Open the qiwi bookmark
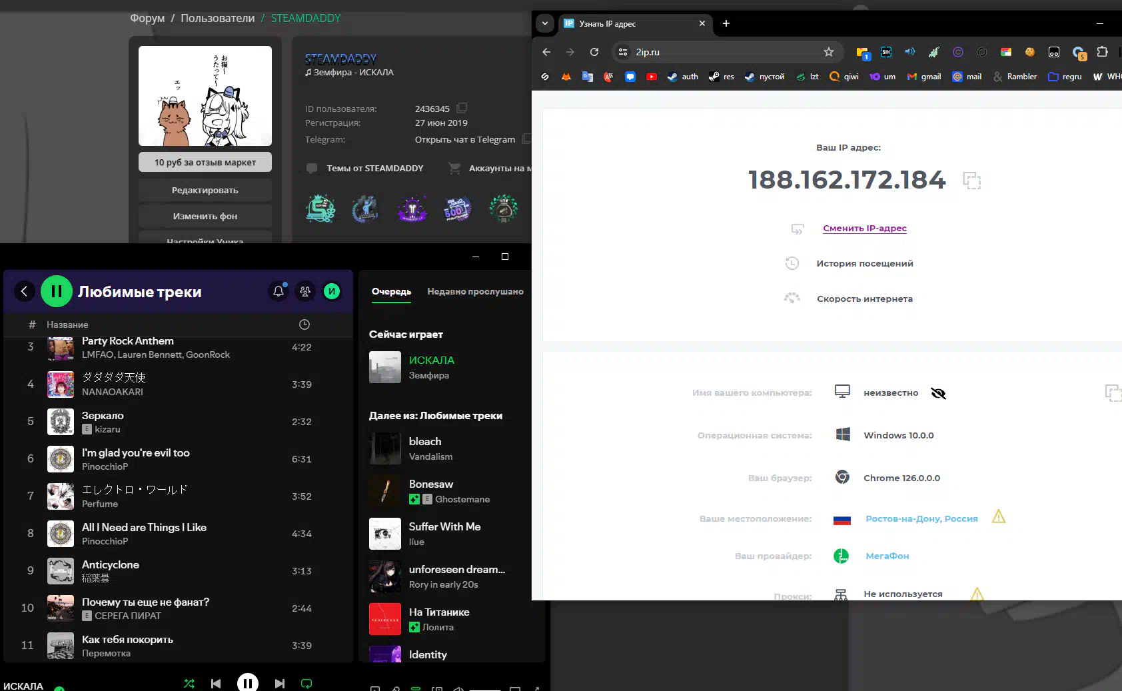The image size is (1122, 691). pos(844,77)
